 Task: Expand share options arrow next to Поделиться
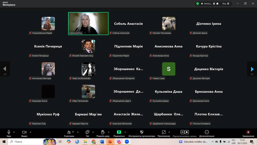click(125, 132)
